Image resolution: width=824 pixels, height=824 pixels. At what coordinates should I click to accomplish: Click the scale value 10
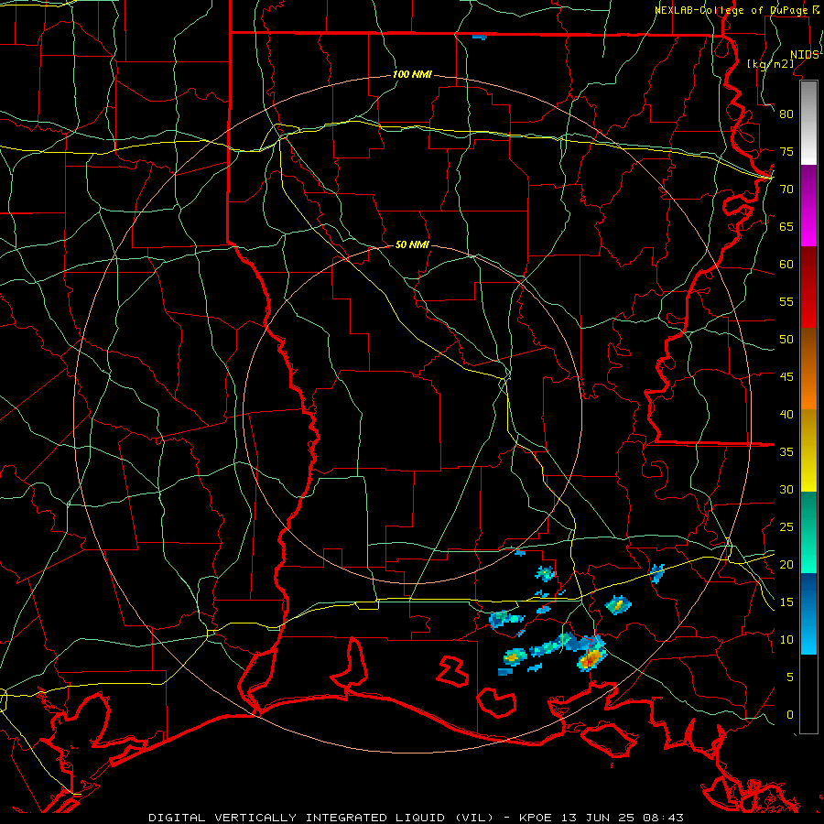pyautogui.click(x=786, y=640)
